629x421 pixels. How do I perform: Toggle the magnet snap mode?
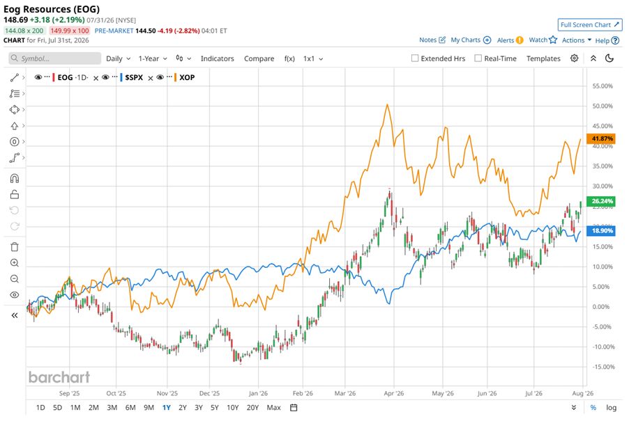(x=15, y=178)
